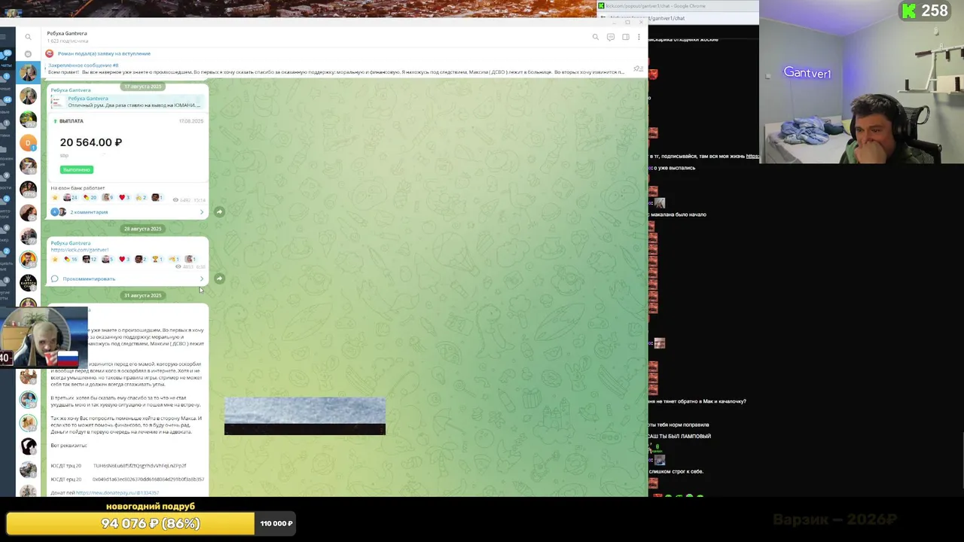This screenshot has height=542, width=964.
Task: Expand comments arrow on kick link post
Action: 202,279
